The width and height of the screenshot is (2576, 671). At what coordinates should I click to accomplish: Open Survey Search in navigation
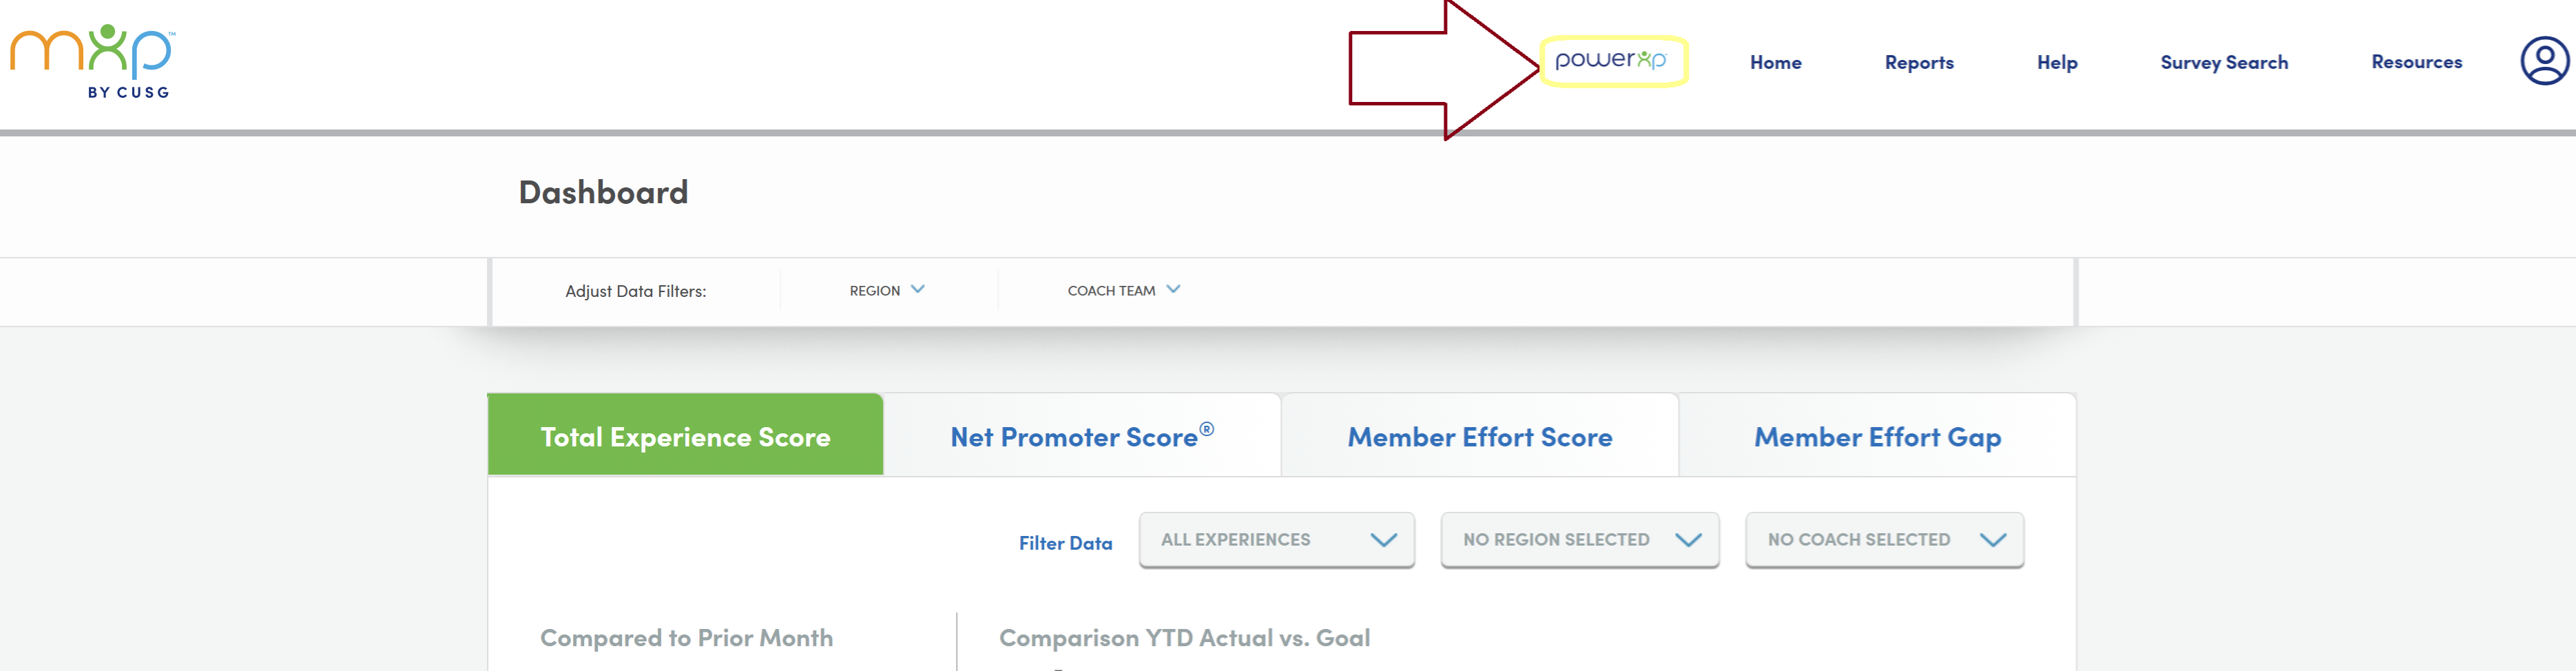2224,62
